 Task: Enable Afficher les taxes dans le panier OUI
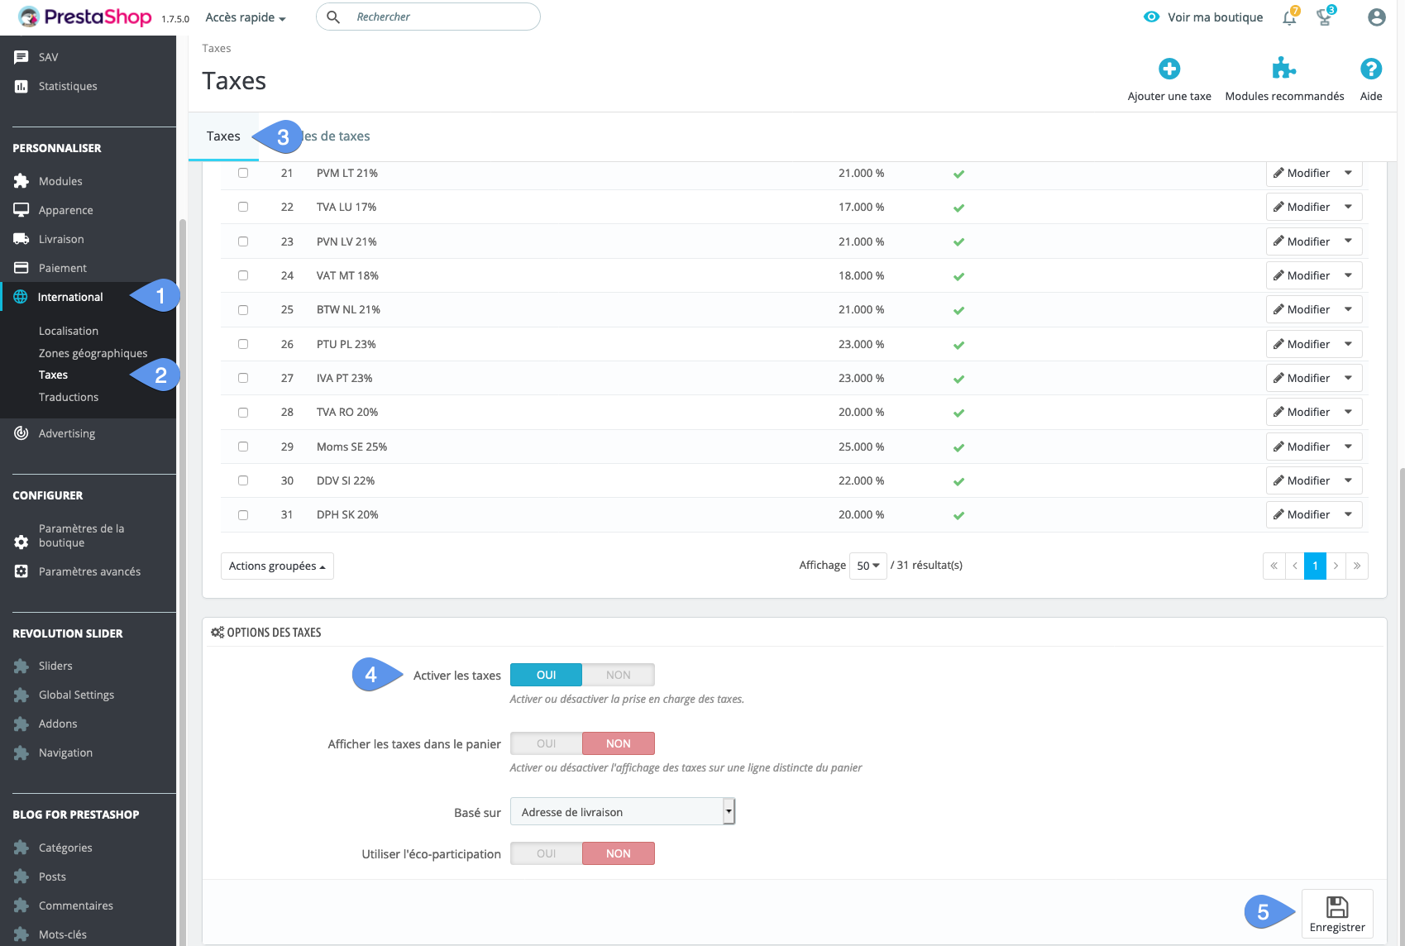547,743
